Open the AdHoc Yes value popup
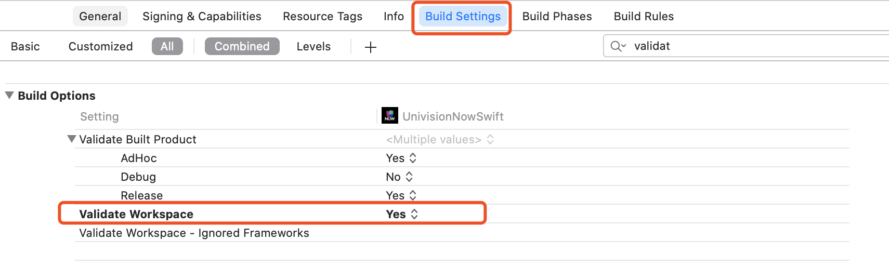The height and width of the screenshot is (266, 889). tap(401, 158)
